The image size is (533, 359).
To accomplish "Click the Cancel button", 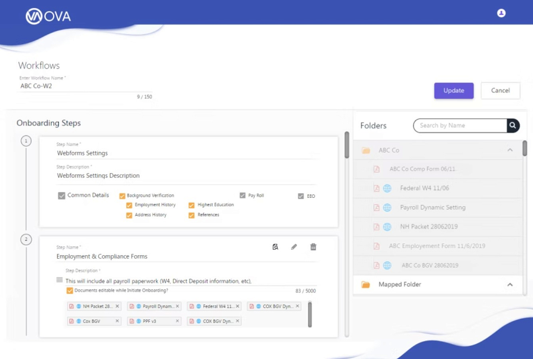I will coord(500,91).
